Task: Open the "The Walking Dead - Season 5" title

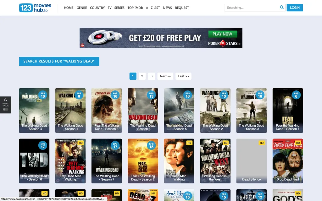Action: (x=179, y=127)
